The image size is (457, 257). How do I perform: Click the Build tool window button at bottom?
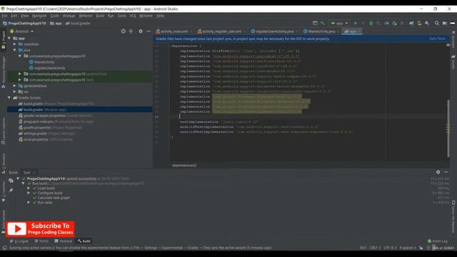(84, 241)
